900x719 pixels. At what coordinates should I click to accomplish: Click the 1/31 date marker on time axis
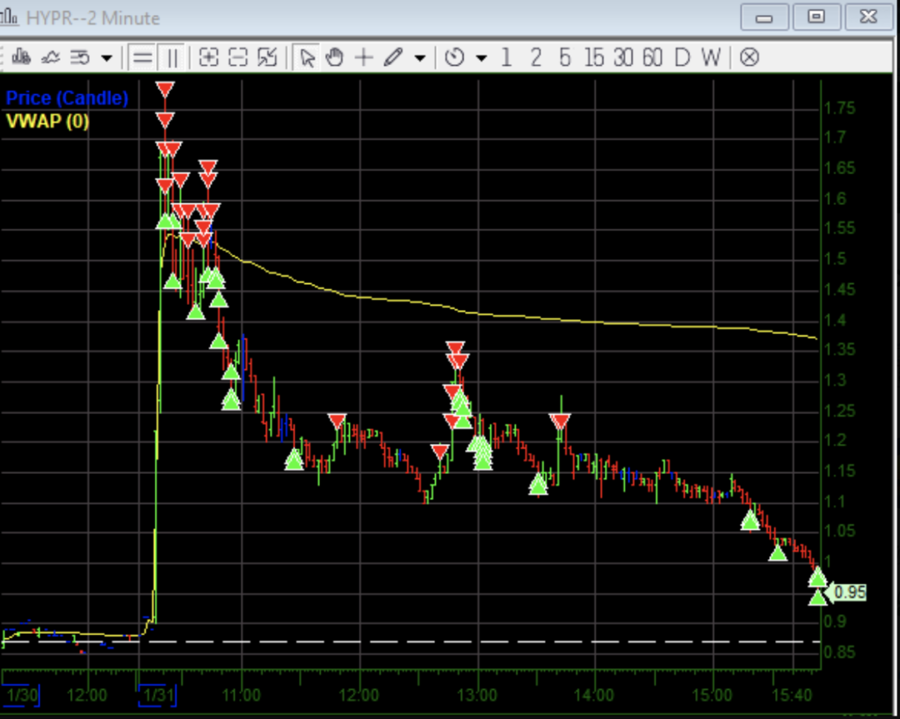pos(158,695)
